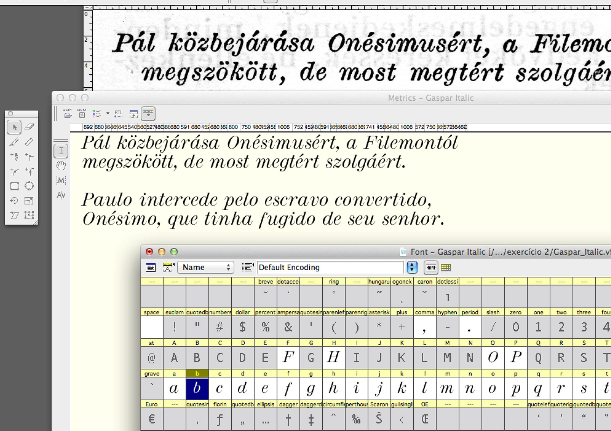The width and height of the screenshot is (611, 431).
Task: Select the Eraser tool in tool palette
Action: click(29, 127)
